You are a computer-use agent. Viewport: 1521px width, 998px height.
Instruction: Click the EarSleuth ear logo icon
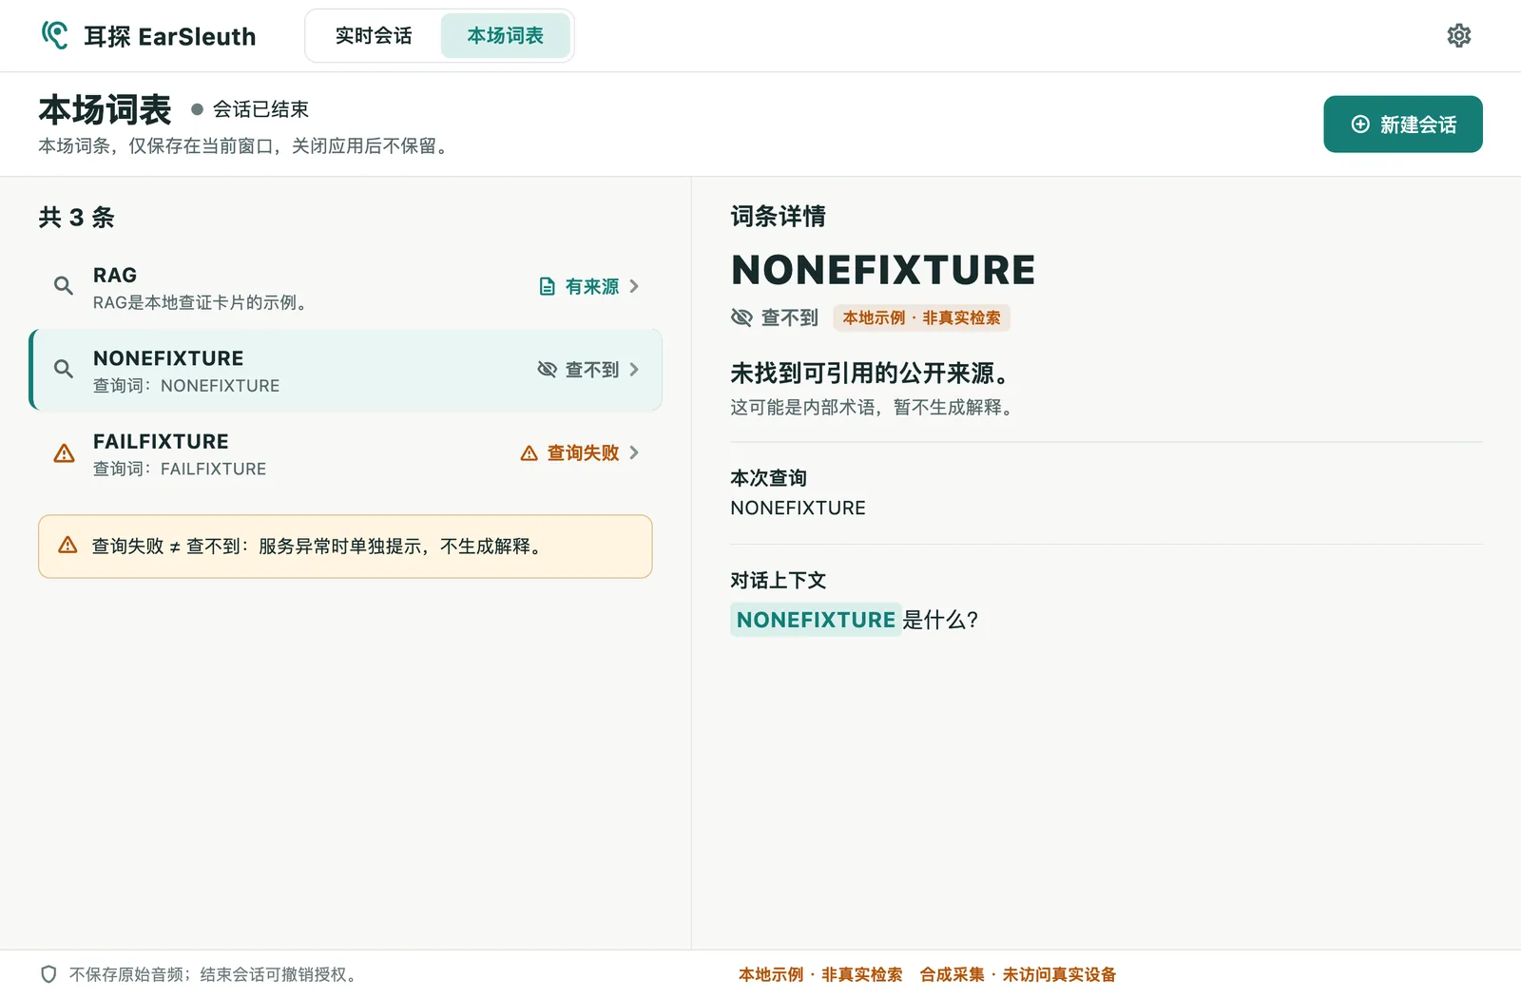(x=55, y=35)
